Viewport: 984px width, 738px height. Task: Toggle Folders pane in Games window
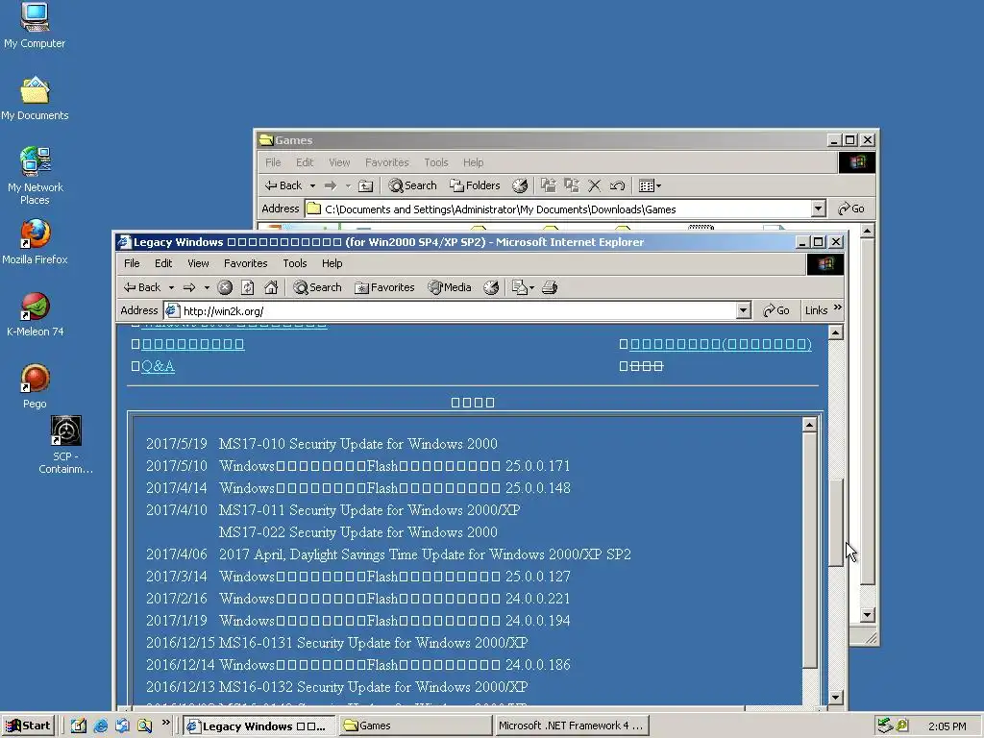475,185
